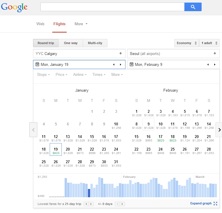Click the Google logo

(x=14, y=7)
